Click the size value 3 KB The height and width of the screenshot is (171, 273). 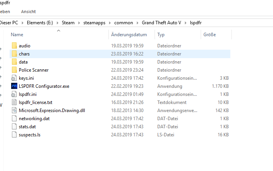click(x=224, y=78)
